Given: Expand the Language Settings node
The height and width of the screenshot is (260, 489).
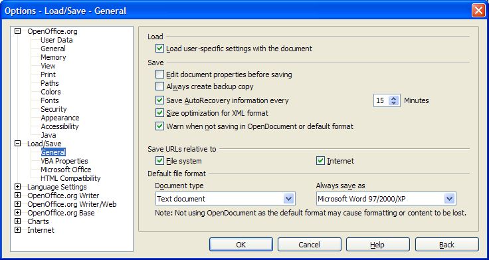Looking at the screenshot, I should tap(18, 187).
